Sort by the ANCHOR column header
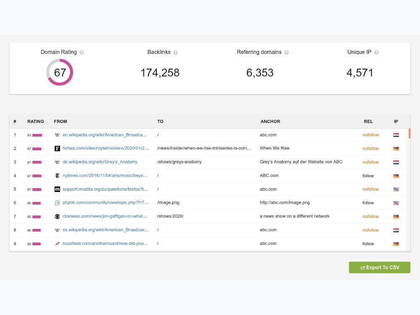 coord(270,122)
